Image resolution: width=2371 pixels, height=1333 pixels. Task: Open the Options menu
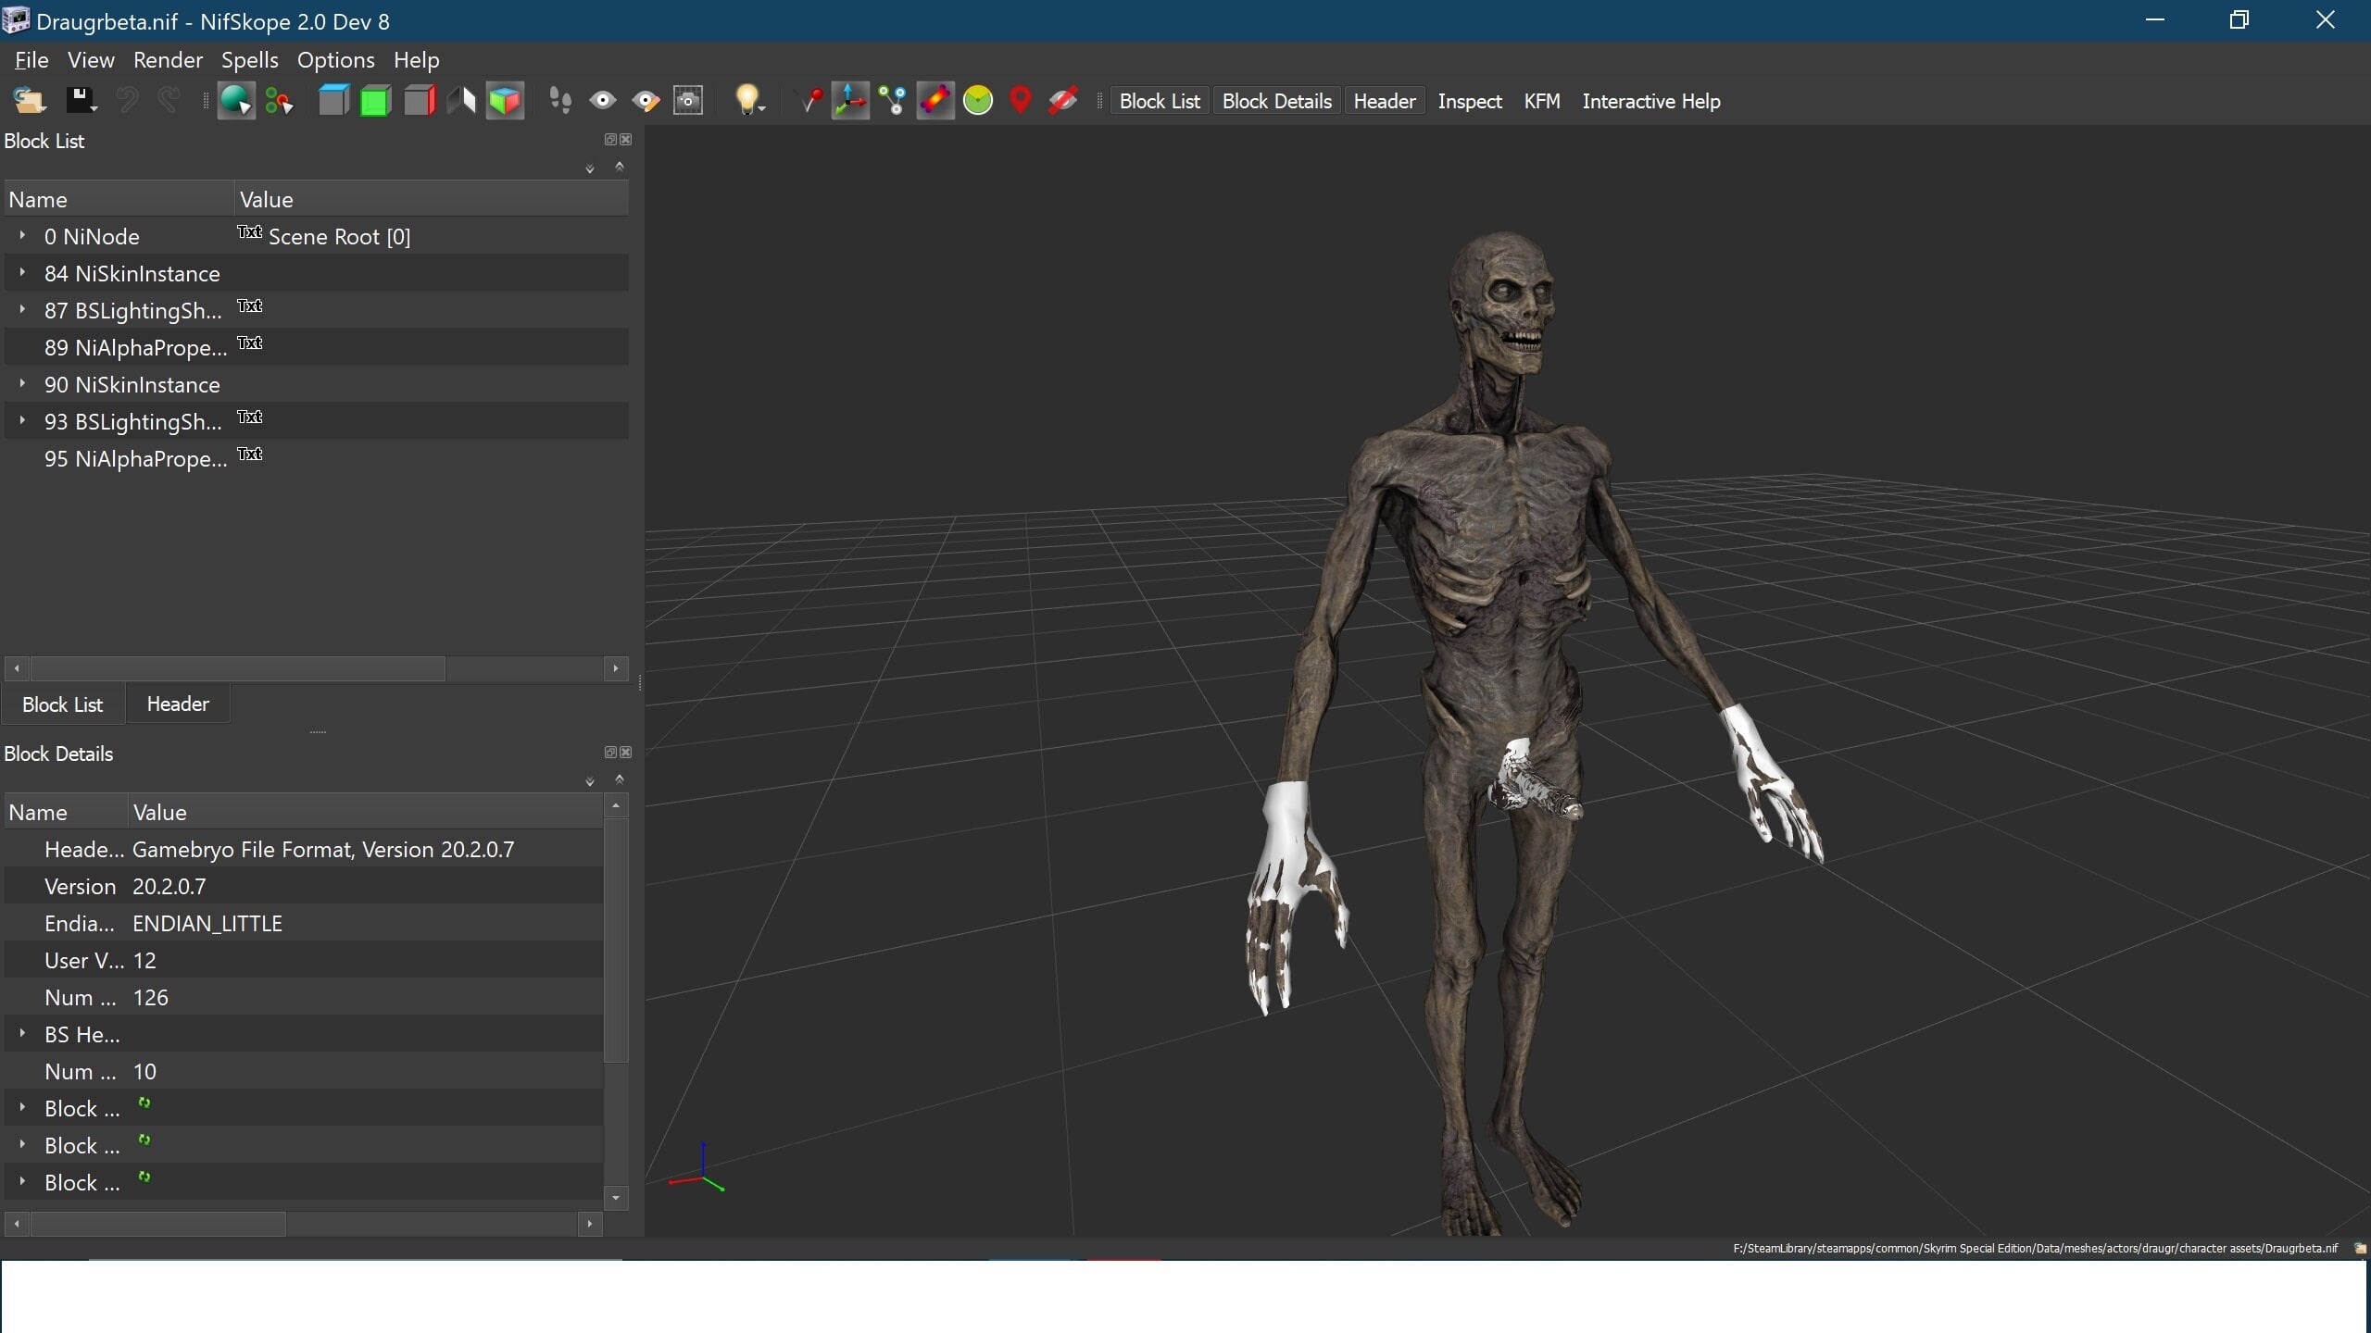coord(336,60)
